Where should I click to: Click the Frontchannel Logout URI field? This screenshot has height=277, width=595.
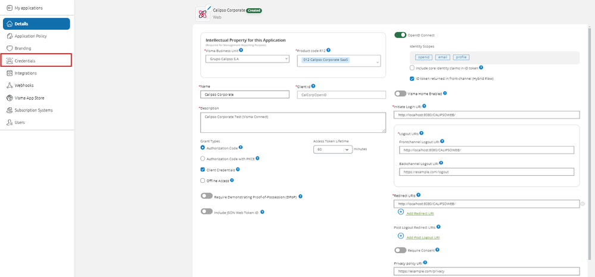coord(487,150)
